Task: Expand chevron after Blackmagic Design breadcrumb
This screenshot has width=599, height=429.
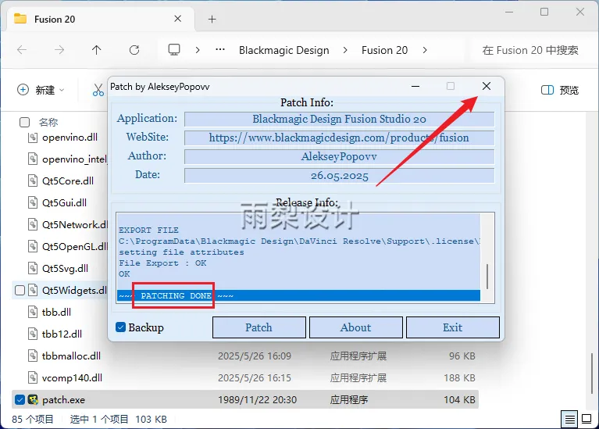Action: 345,50
